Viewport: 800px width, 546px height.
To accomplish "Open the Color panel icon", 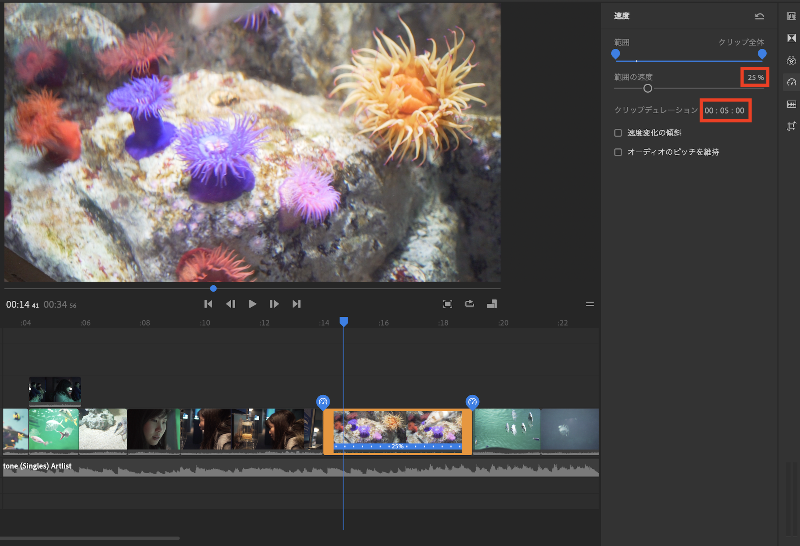I will coord(791,60).
